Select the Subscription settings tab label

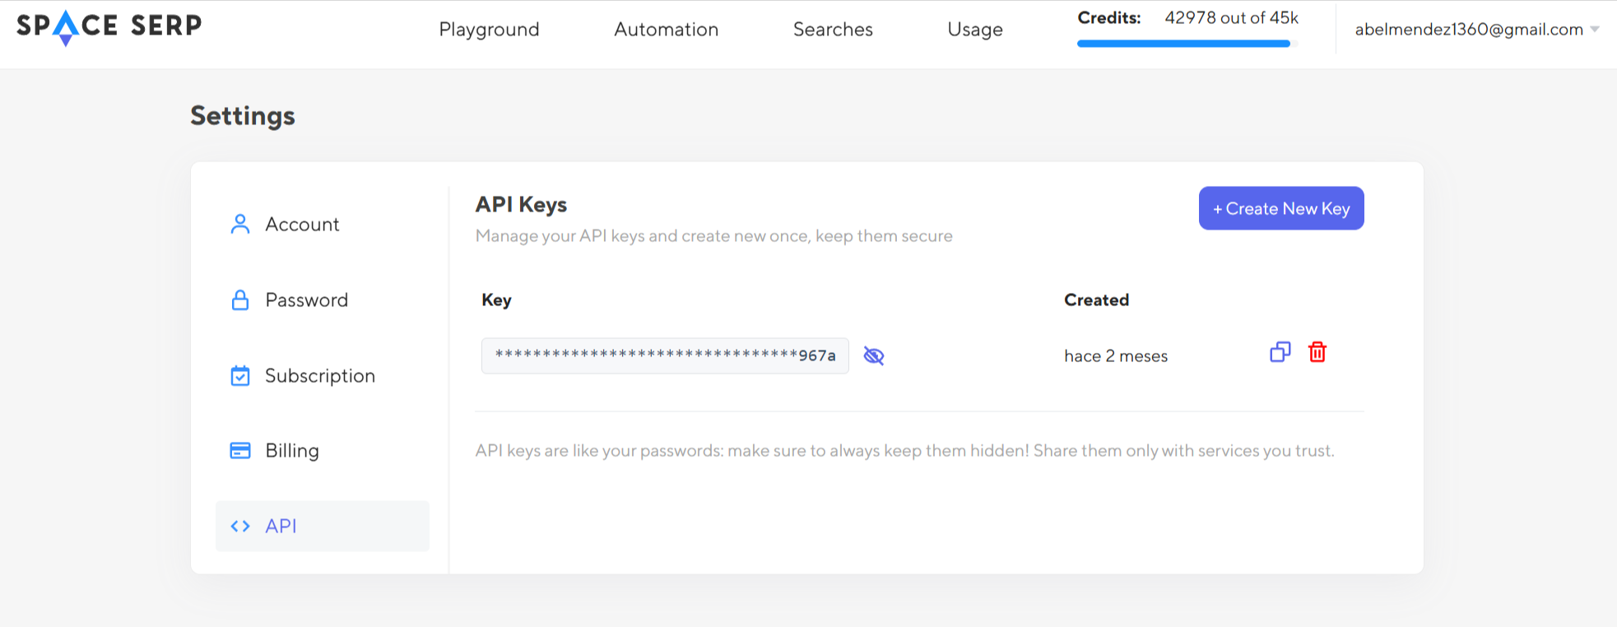319,376
